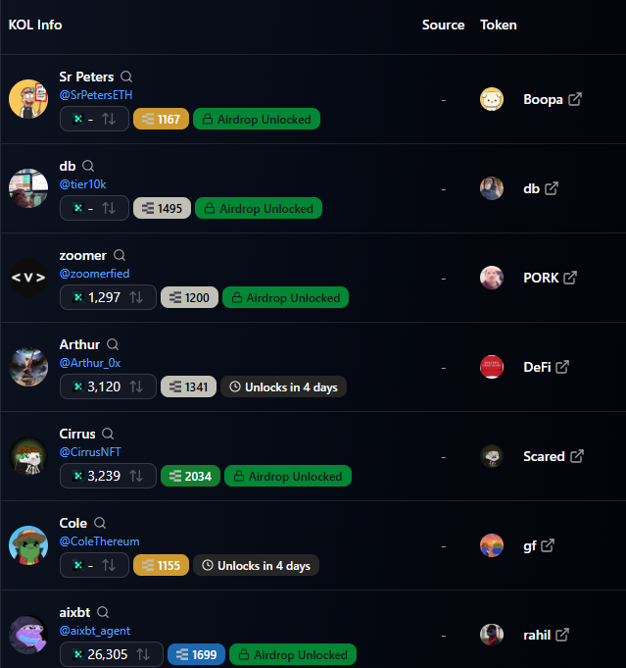Click the magnifier icon beside zoomer
The height and width of the screenshot is (668, 626).
pos(120,255)
